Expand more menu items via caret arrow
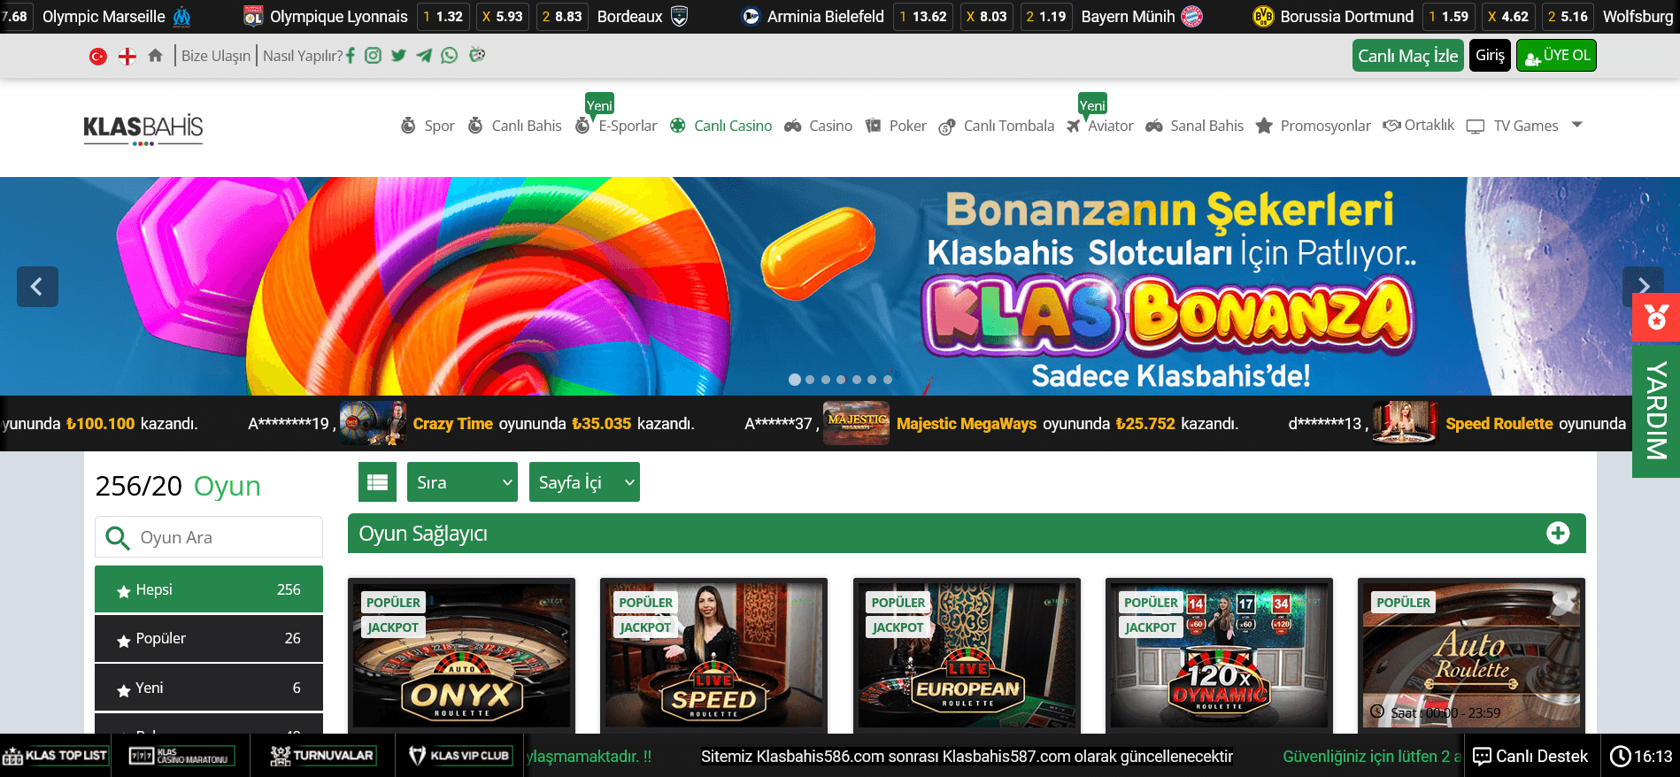The width and height of the screenshot is (1680, 777). pyautogui.click(x=1576, y=125)
